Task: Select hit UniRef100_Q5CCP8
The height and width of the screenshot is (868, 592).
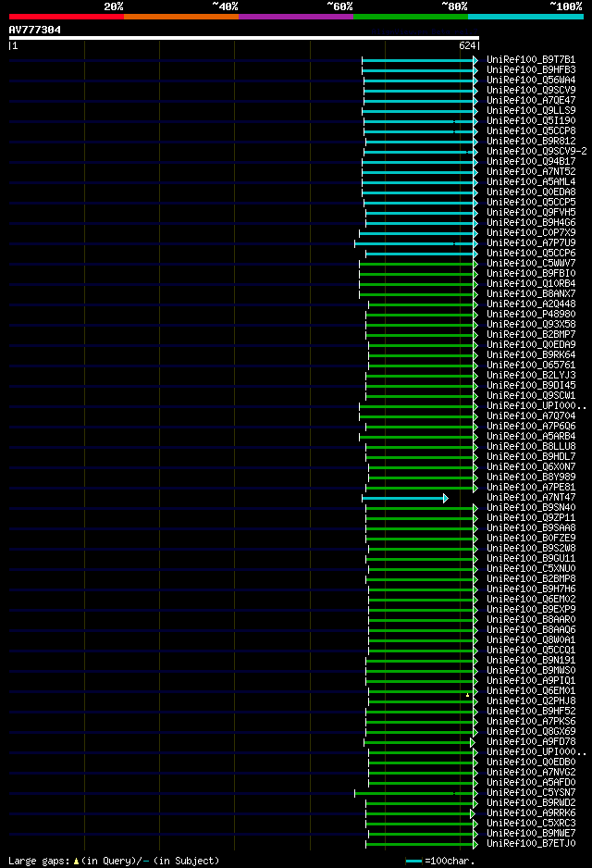Action: point(531,131)
